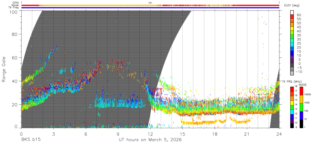
Task: Click the '45' label on the ELEV color bar
Action: coord(298,27)
